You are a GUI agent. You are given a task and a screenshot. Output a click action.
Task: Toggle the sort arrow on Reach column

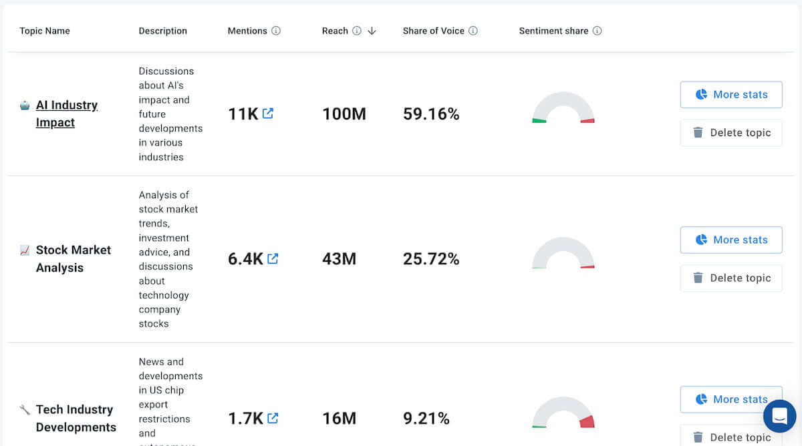pyautogui.click(x=372, y=31)
